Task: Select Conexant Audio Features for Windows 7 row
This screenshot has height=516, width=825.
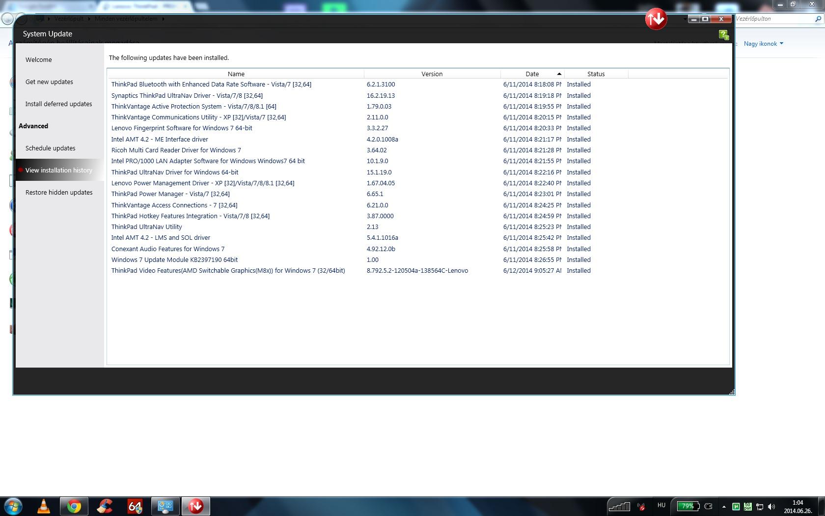Action: pyautogui.click(x=417, y=249)
